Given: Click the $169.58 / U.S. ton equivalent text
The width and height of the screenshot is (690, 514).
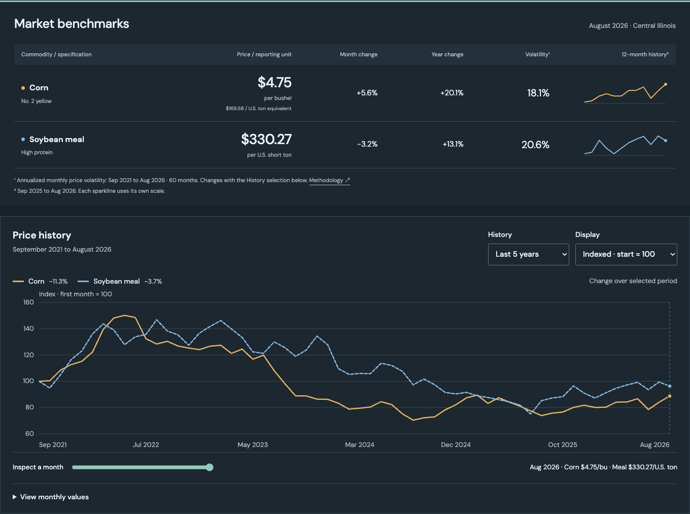Looking at the screenshot, I should (259, 109).
